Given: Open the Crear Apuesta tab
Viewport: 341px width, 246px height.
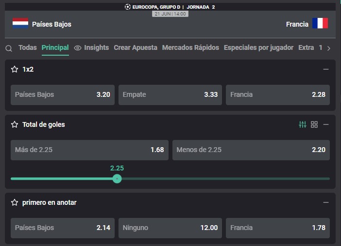Looking at the screenshot, I should (136, 47).
